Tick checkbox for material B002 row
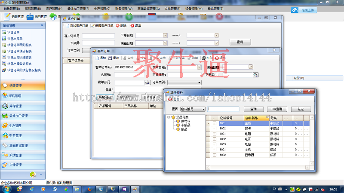This screenshot has width=344, height=193. (x=215, y=129)
